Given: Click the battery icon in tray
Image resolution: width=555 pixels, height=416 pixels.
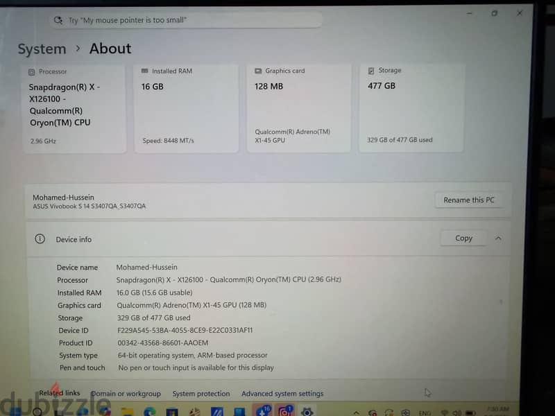Looking at the screenshot, I should (470, 413).
